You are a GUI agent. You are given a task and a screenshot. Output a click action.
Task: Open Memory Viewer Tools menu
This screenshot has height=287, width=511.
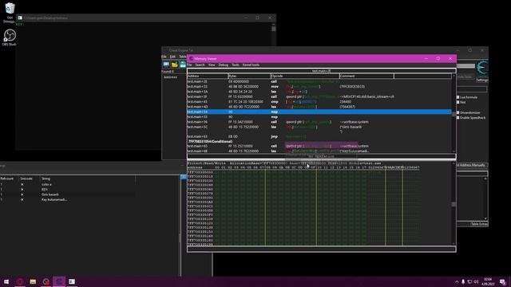(236, 65)
